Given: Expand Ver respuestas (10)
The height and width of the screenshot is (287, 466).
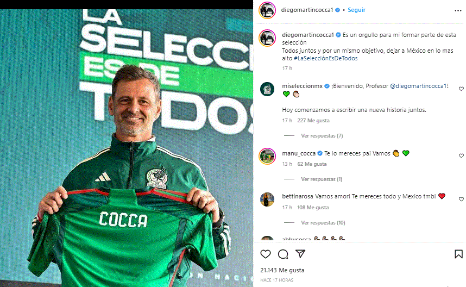Looking at the screenshot, I should tap(323, 222).
